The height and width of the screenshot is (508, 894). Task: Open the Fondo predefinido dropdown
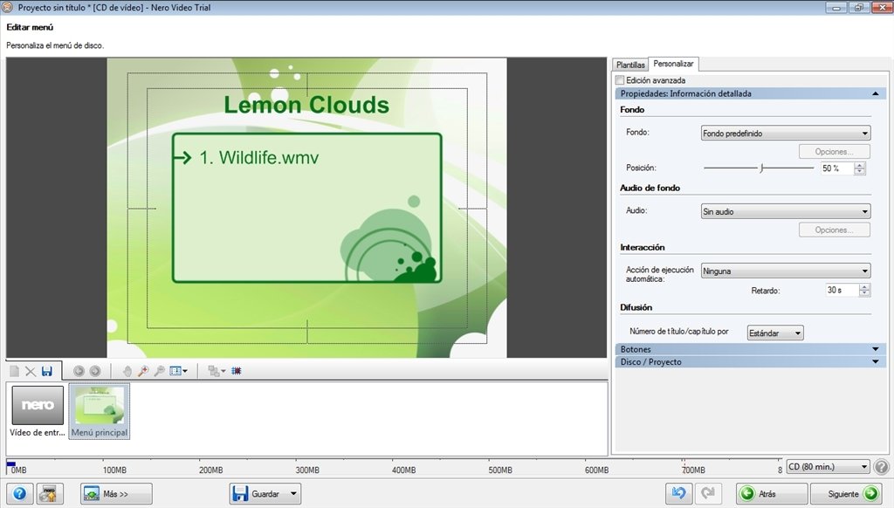point(785,134)
